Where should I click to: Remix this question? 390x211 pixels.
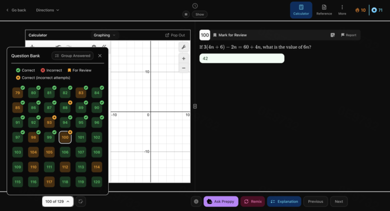coord(252,202)
